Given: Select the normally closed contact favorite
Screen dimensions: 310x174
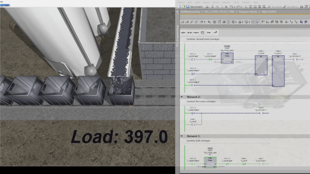Looking at the screenshot, I should click(x=189, y=33).
